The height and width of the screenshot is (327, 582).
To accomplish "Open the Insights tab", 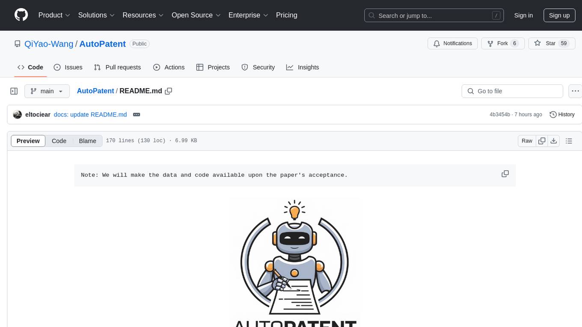I will click(x=303, y=67).
